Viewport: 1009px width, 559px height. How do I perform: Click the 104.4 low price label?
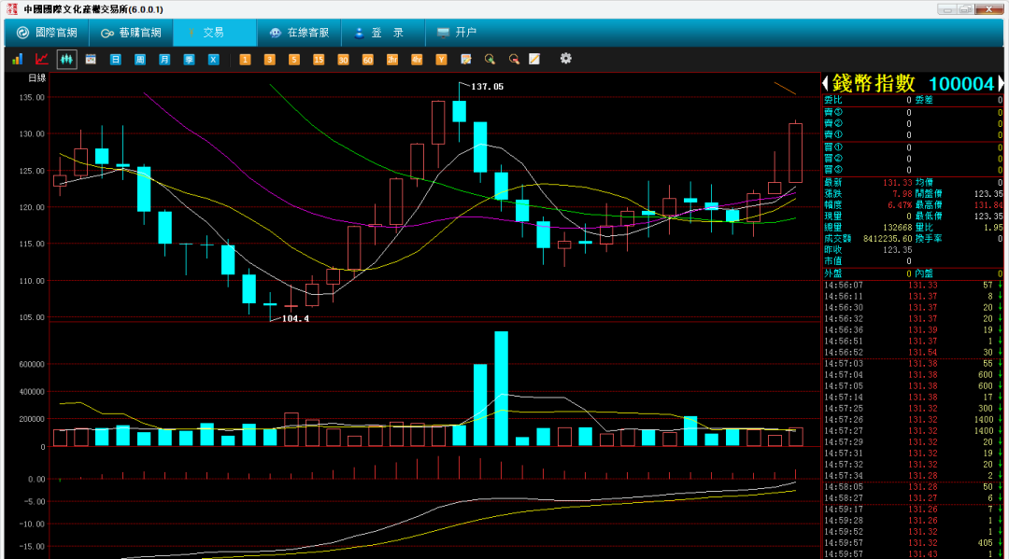[295, 318]
